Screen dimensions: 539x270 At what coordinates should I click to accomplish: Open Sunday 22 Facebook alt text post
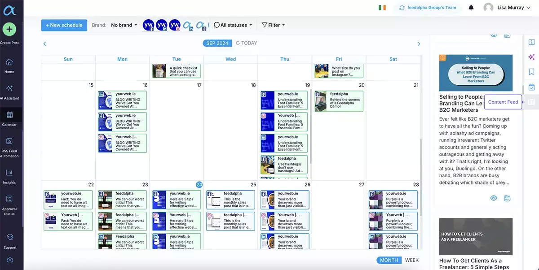point(68,200)
